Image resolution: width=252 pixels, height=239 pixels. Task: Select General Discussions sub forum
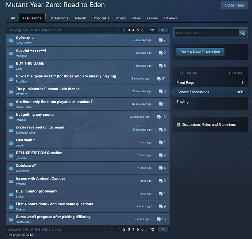click(210, 92)
